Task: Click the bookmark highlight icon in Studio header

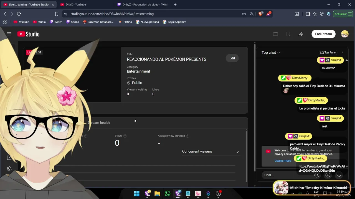Action: click(x=288, y=34)
